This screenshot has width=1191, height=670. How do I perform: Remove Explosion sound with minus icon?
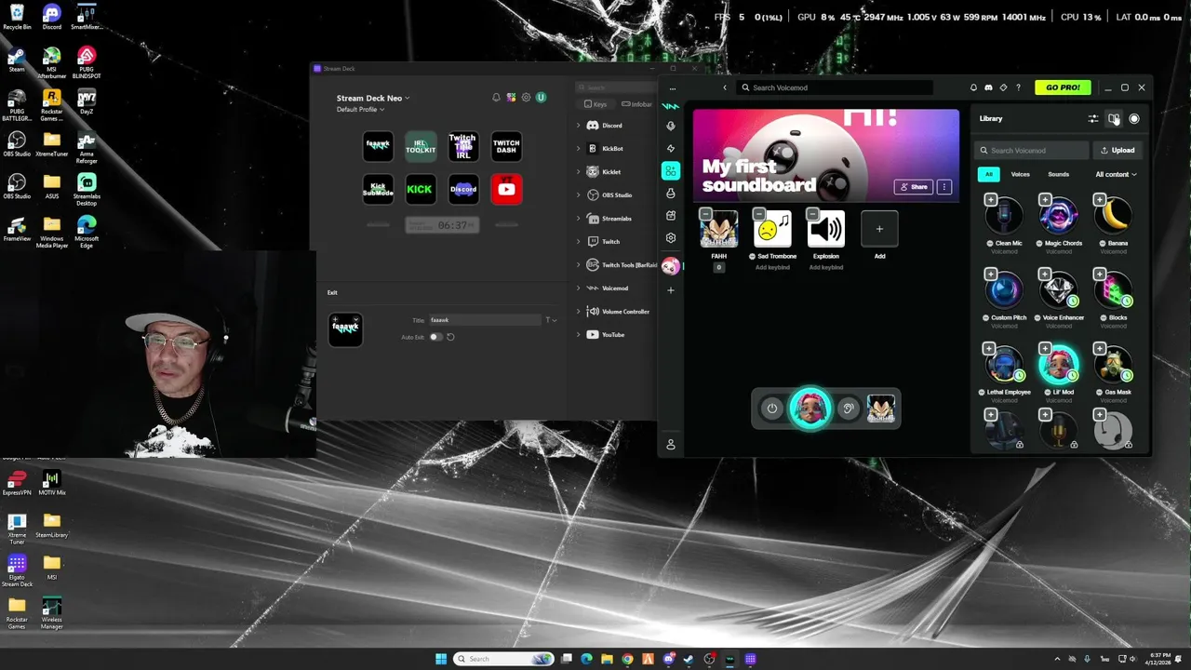pyautogui.click(x=812, y=215)
